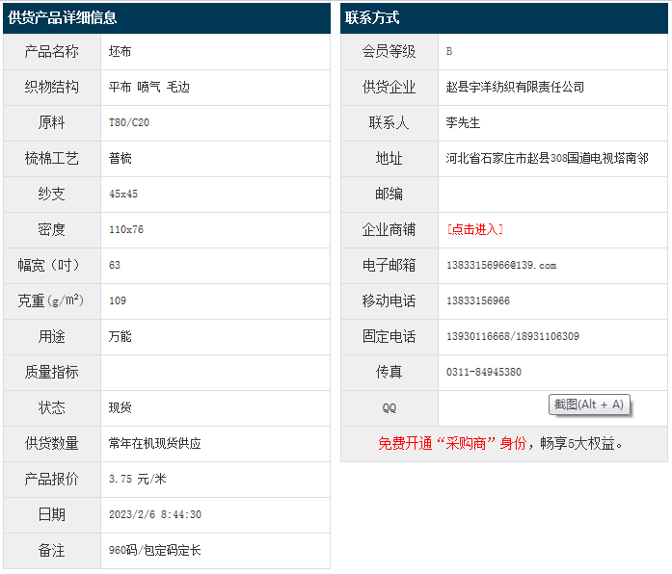Click the product price 3.75 元/米
The height and width of the screenshot is (574, 672).
point(138,479)
